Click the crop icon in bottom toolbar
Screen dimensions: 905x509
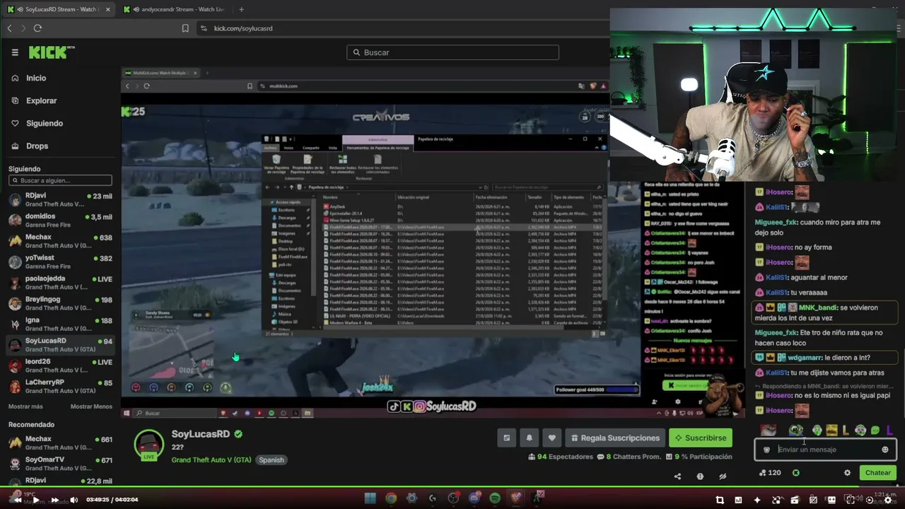[720, 500]
